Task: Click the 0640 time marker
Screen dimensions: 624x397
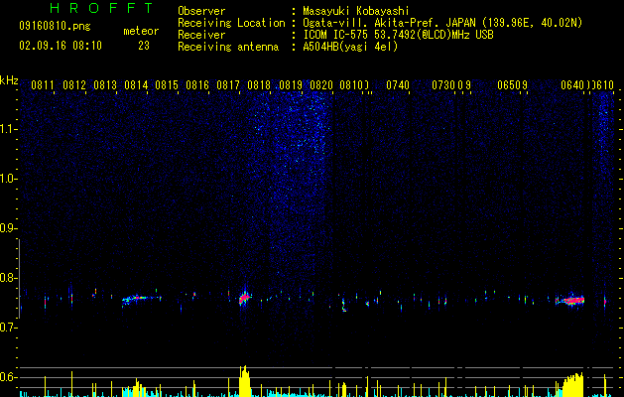Action: [572, 85]
